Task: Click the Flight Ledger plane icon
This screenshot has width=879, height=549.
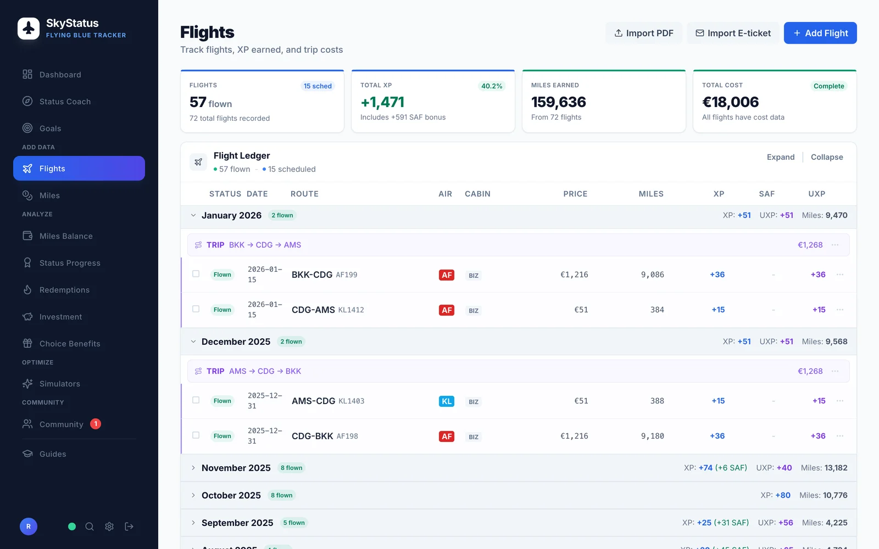Action: [198, 162]
